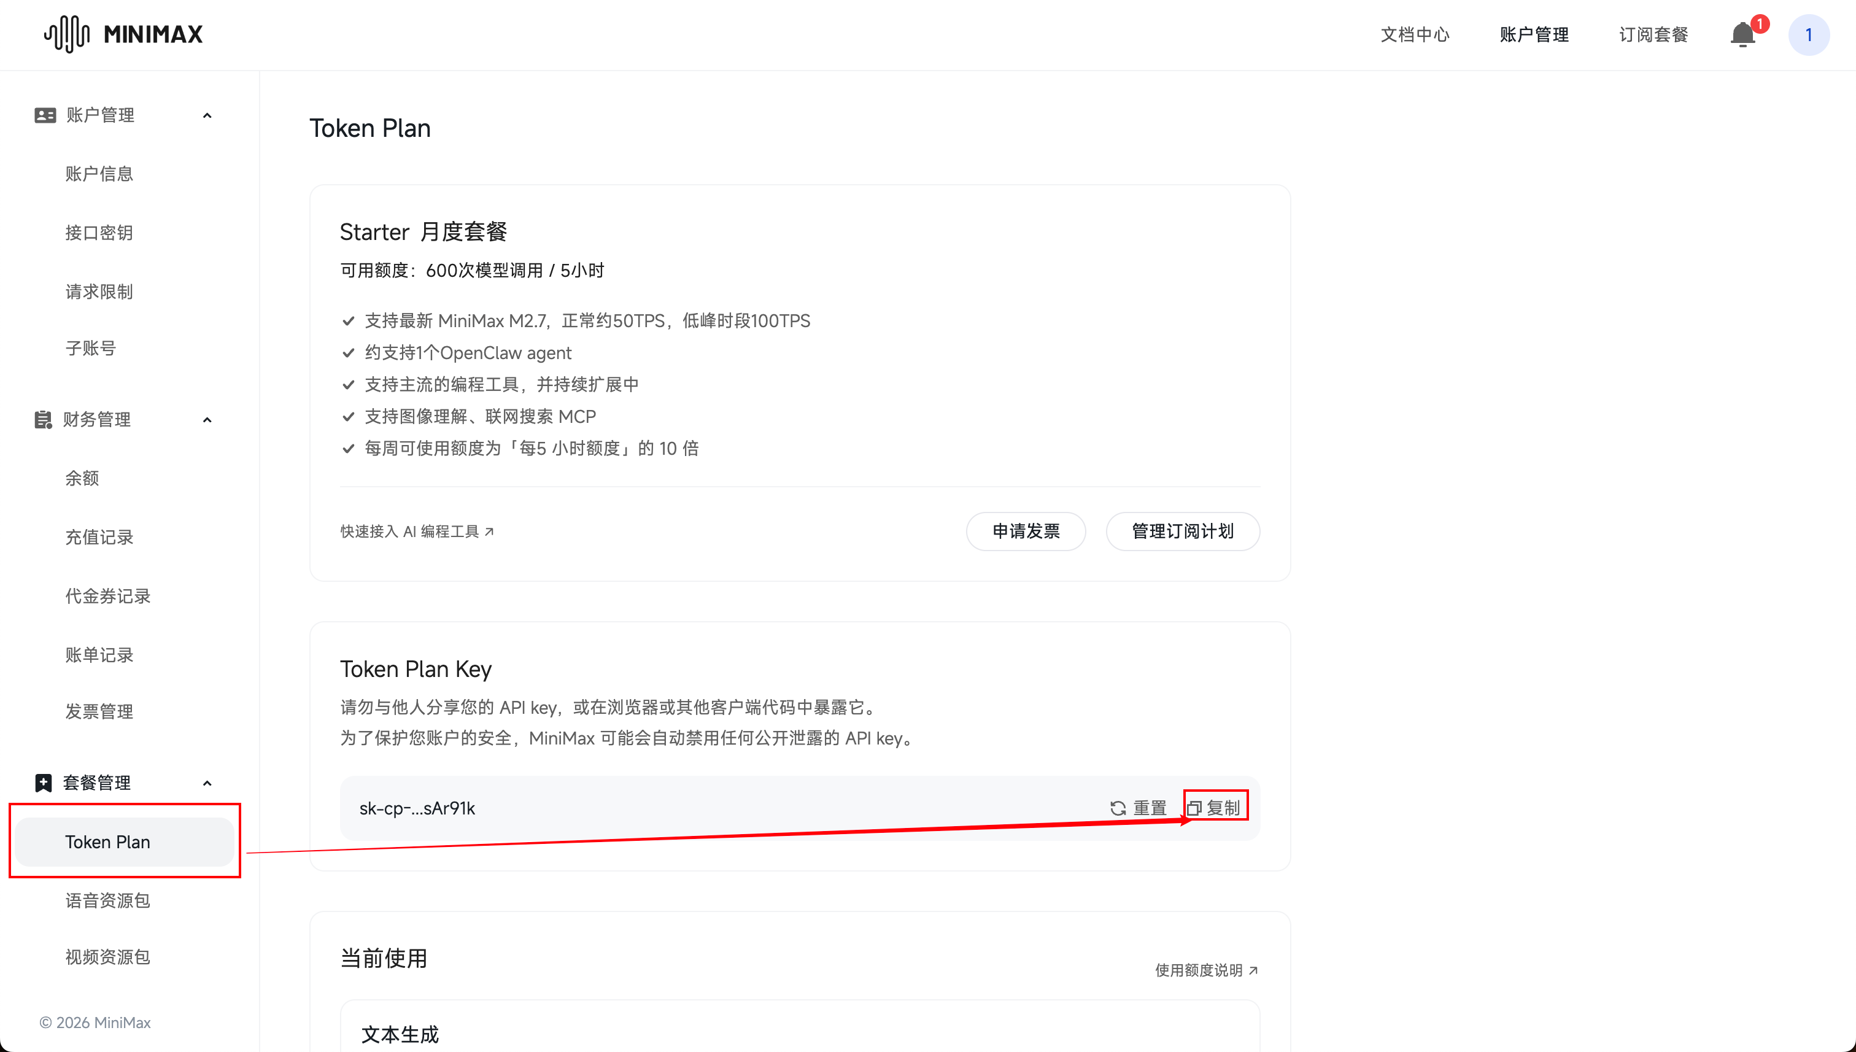Click the Token Plan page heading
The width and height of the screenshot is (1856, 1052).
coord(370,129)
